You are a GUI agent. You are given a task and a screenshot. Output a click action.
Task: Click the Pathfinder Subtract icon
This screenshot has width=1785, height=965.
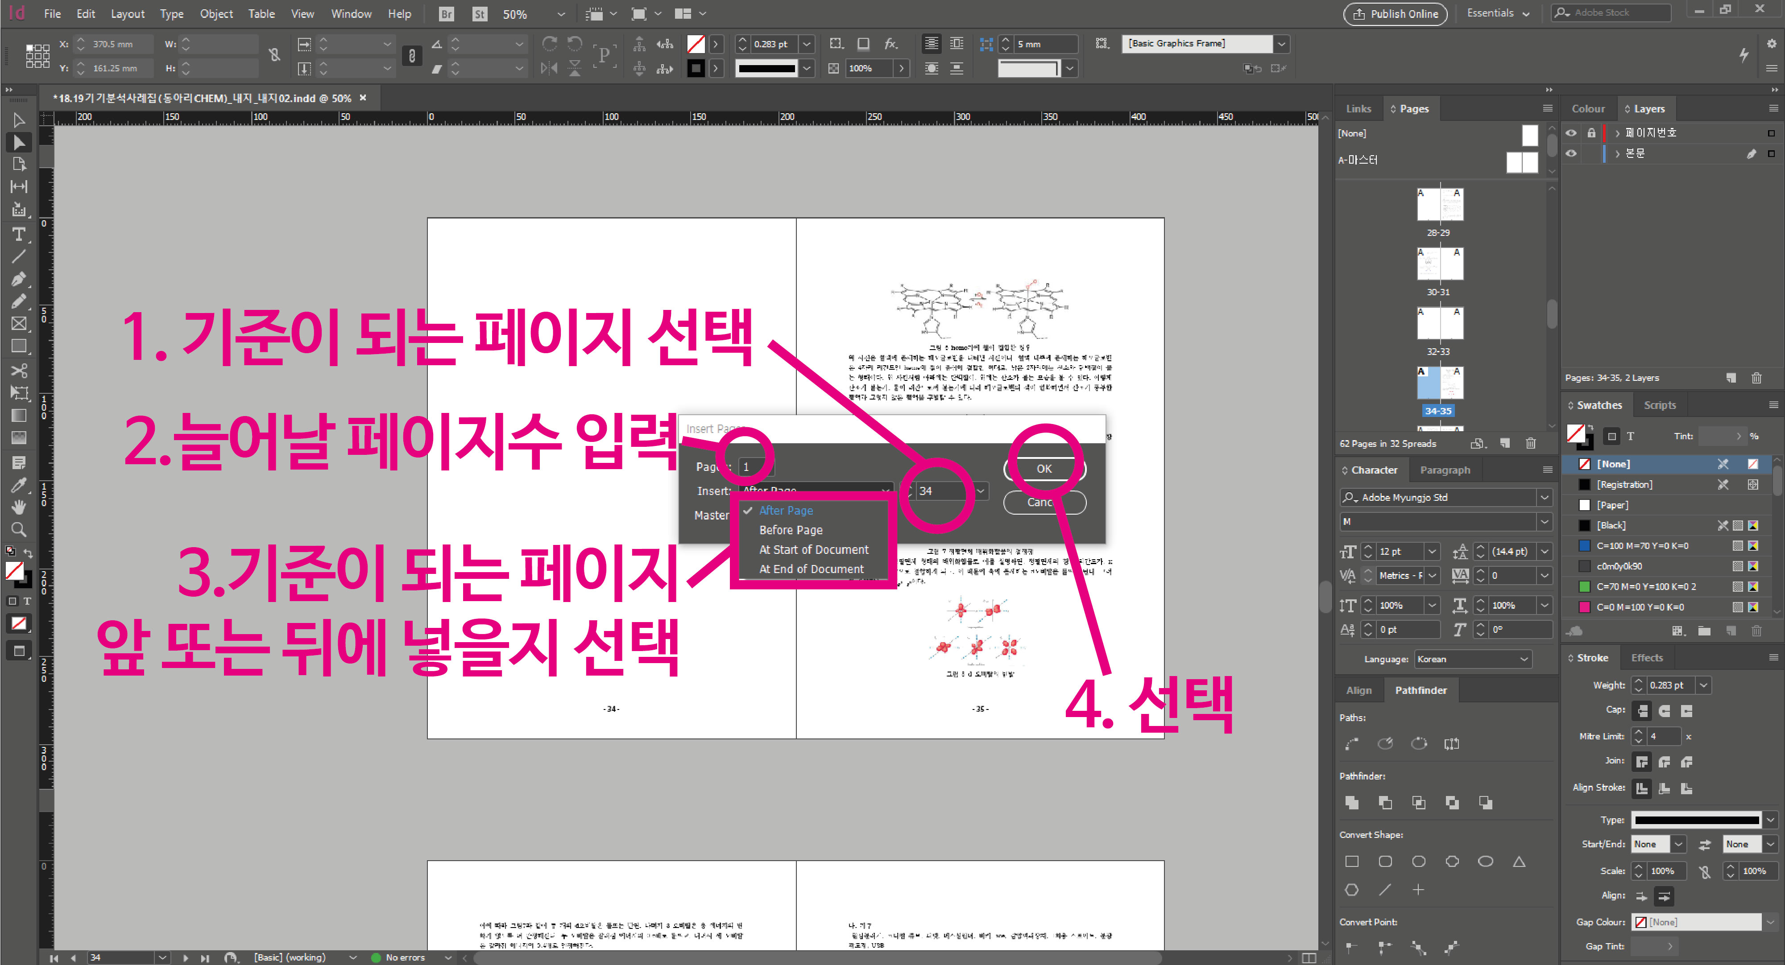point(1384,802)
